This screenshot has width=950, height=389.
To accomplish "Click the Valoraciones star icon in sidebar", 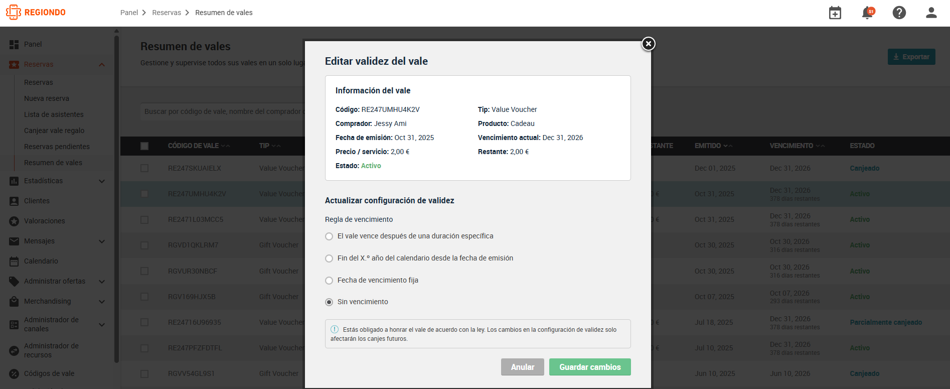I will coord(14,221).
